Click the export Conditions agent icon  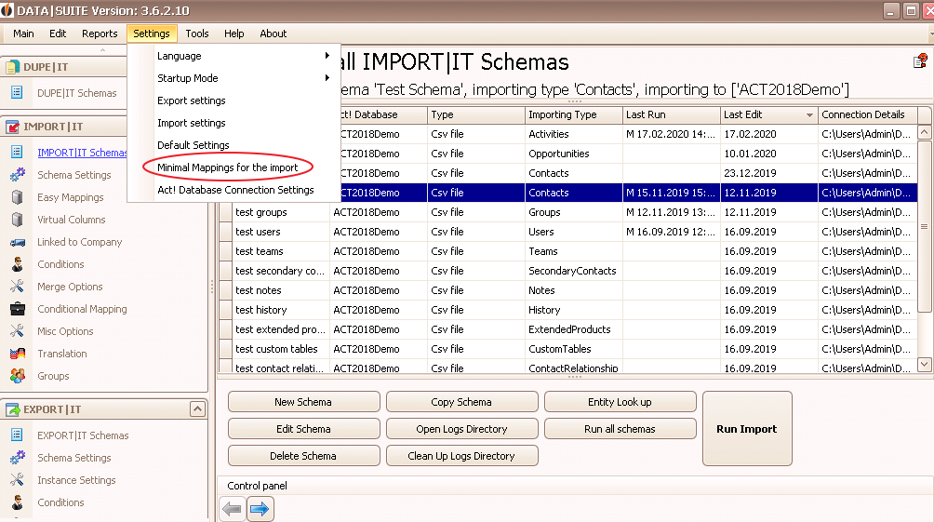18,502
